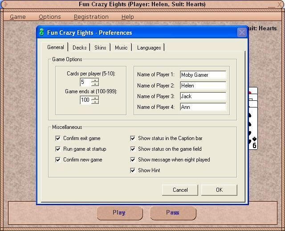Click the Cancel button

tap(180, 190)
